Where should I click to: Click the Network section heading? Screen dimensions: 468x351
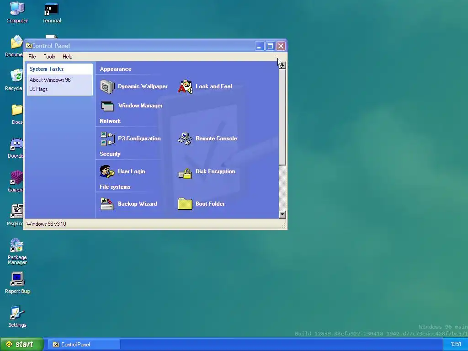click(110, 121)
